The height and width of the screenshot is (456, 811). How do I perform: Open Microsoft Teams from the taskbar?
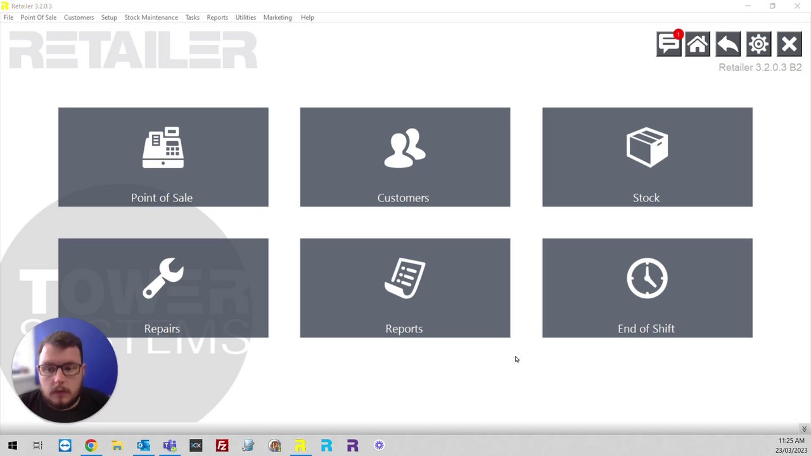(x=169, y=445)
